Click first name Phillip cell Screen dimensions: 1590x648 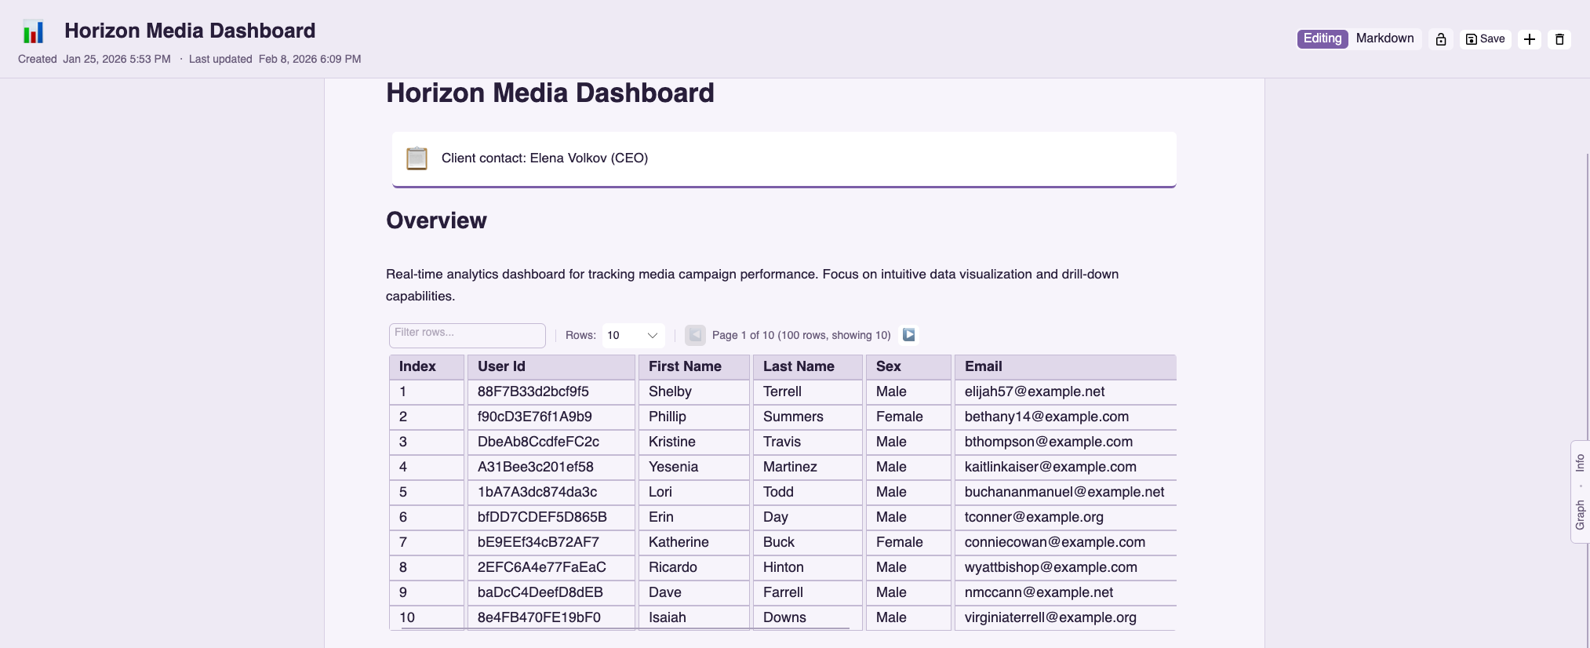tap(694, 417)
